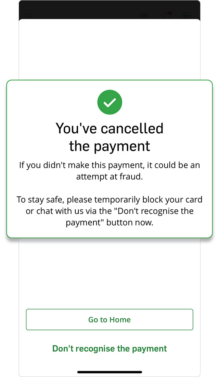Click the green checkmark success icon
Viewport: 219px width, 377px height.
[x=110, y=102]
